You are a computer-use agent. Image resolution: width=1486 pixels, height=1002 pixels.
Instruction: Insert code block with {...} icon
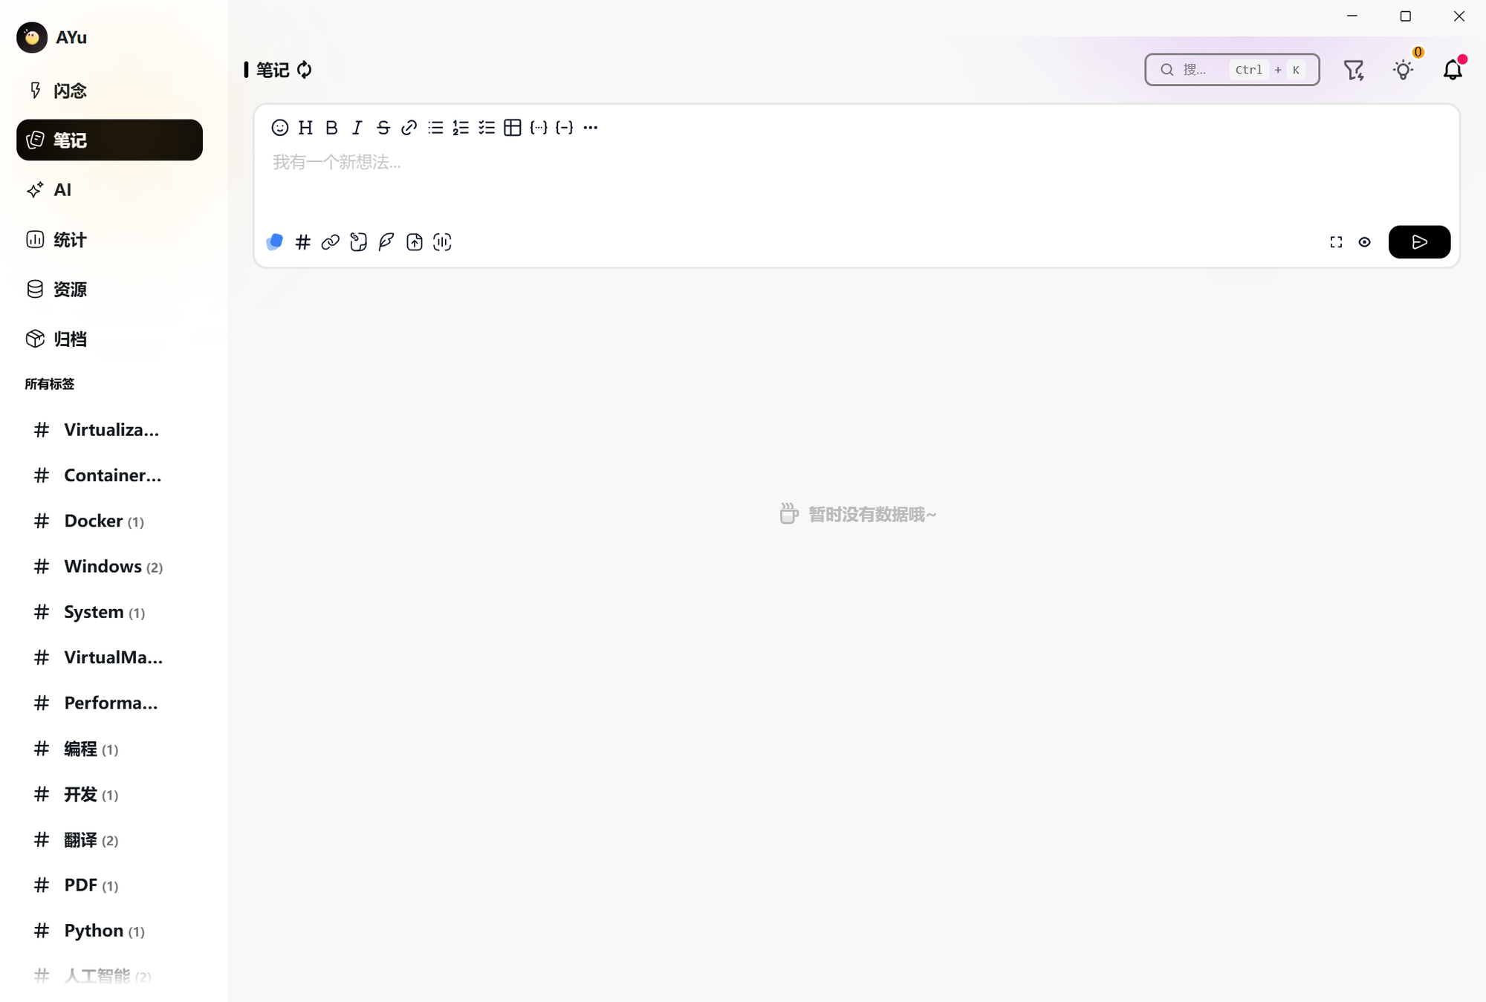[539, 128]
